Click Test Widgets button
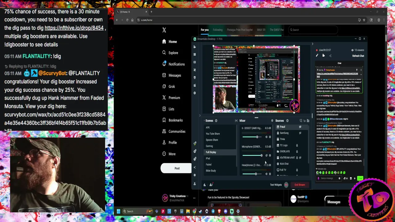 pos(276,185)
